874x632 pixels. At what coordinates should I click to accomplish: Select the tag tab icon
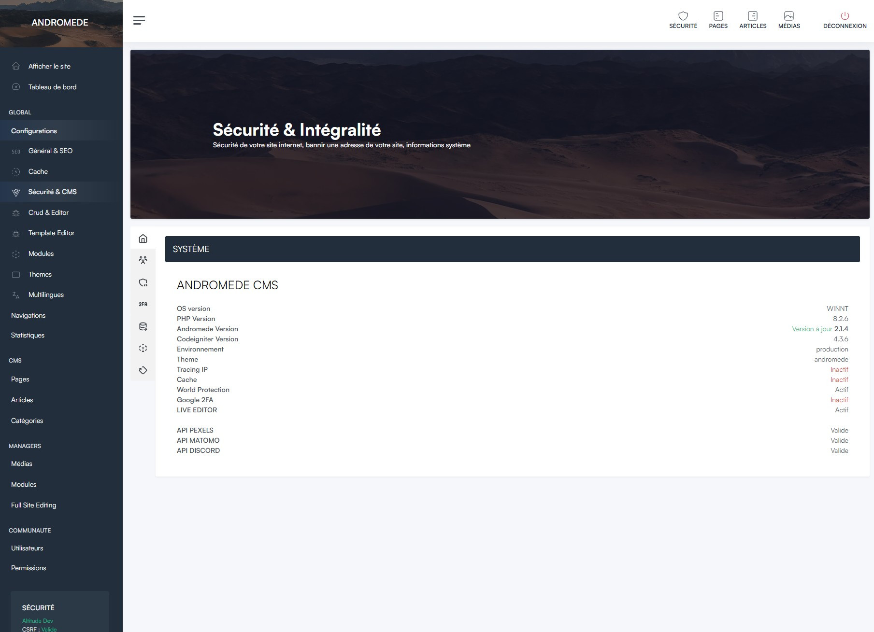[x=143, y=370]
